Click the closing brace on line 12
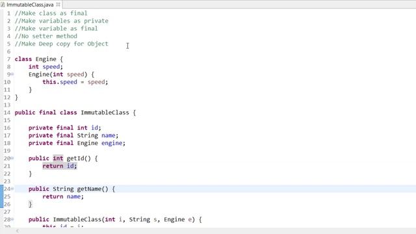This screenshot has width=416, height=234. click(16, 97)
